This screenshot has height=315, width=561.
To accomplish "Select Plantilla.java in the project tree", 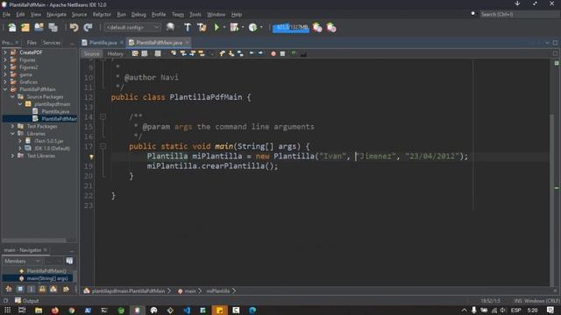I will click(x=55, y=111).
